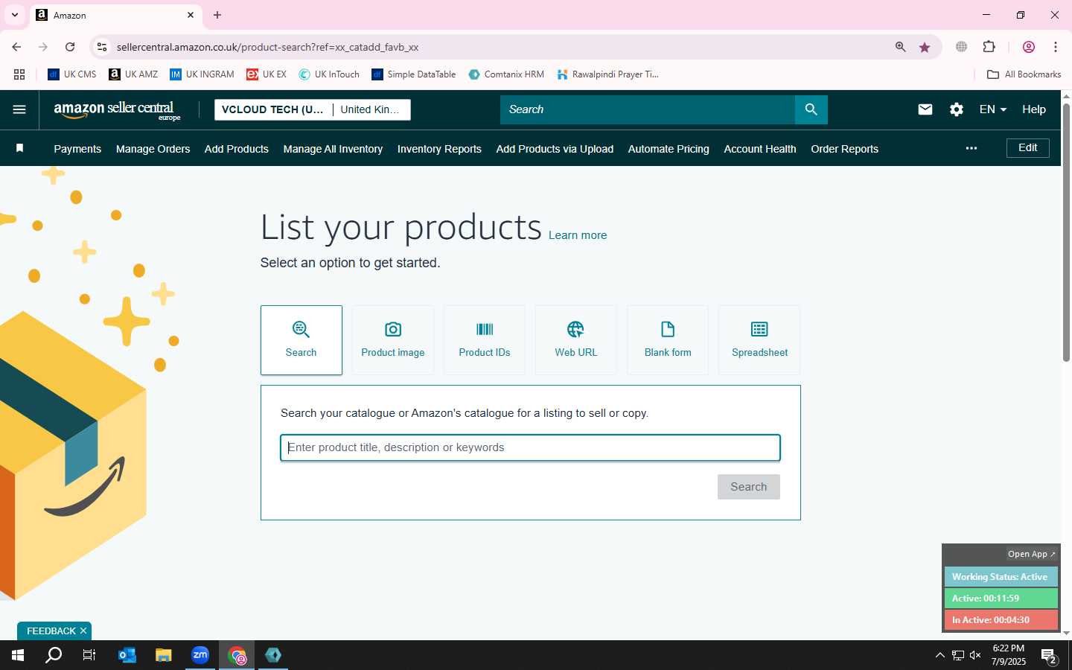This screenshot has height=670, width=1072.
Task: Close the FEEDBACK tab with X
Action: [83, 631]
